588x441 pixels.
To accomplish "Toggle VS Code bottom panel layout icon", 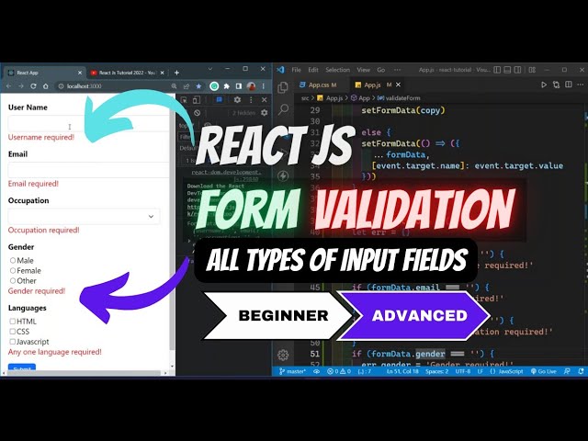I will (507, 70).
